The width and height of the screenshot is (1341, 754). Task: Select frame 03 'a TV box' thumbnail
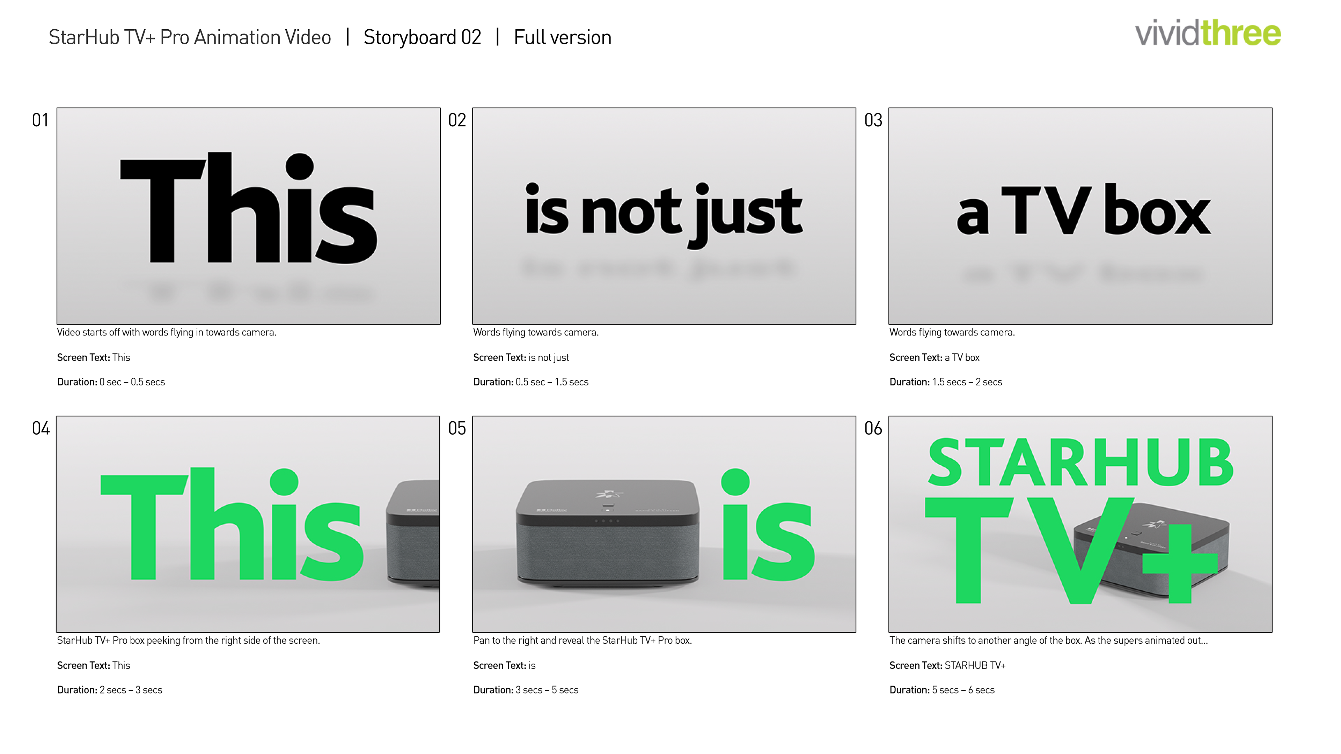(1080, 216)
